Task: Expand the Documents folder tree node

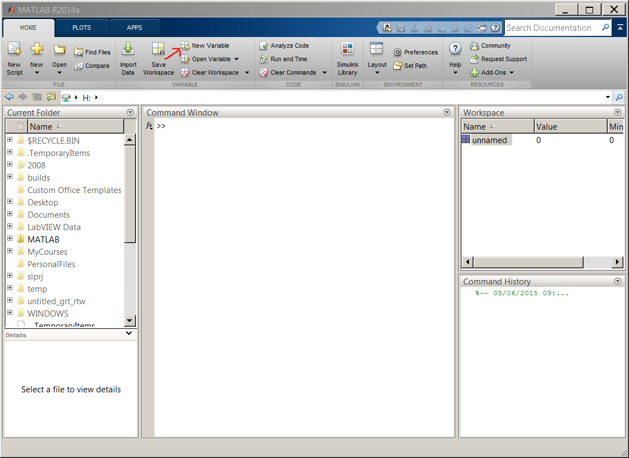Action: coord(10,214)
